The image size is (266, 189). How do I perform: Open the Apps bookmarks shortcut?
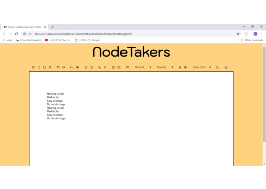8,40
